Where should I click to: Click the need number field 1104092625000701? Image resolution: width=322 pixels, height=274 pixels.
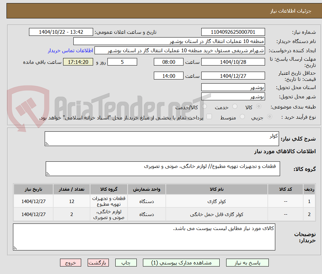point(233,32)
